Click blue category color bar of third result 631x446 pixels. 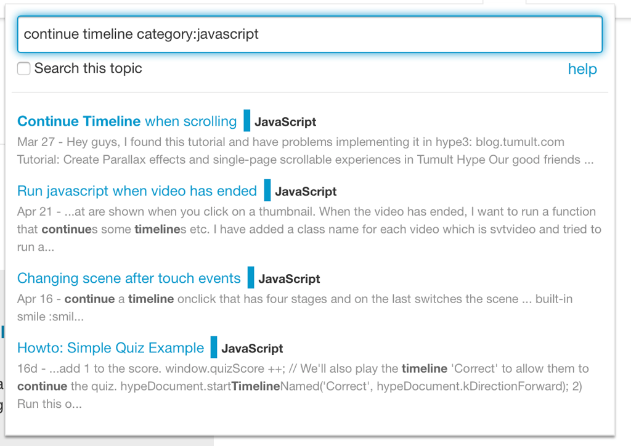(x=251, y=277)
